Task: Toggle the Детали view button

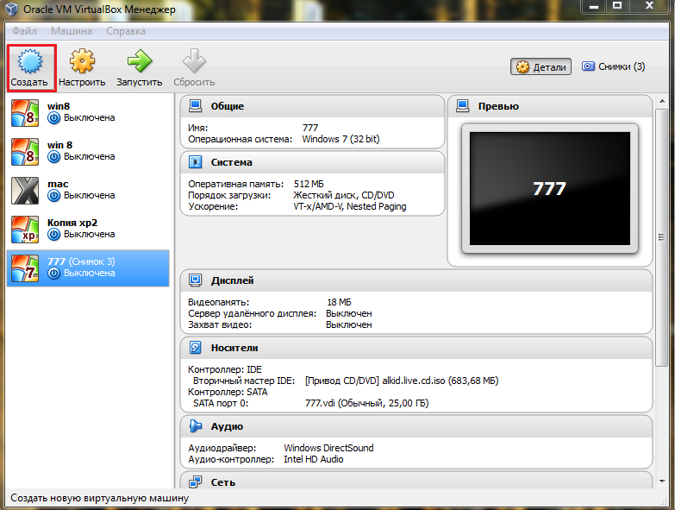Action: click(x=541, y=66)
